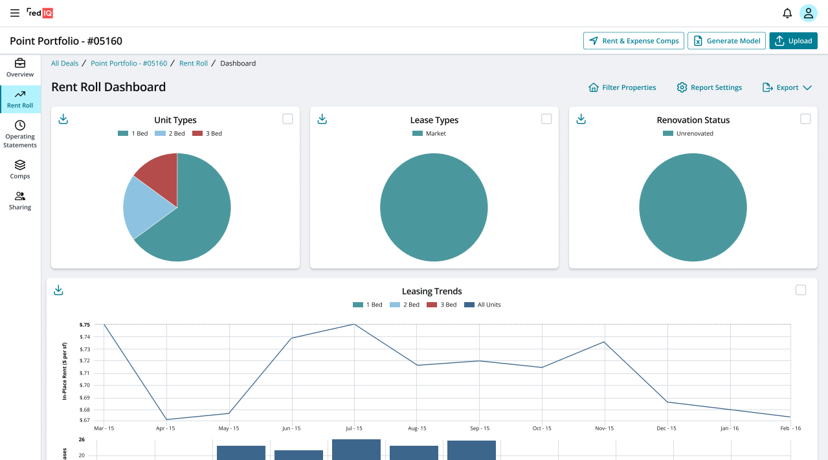
Task: Download the Renovation Status chart
Action: click(x=581, y=119)
